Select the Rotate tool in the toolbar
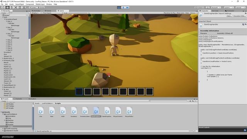The image size is (247, 139). 12,7
